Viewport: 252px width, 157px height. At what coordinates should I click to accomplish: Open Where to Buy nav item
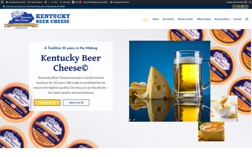tap(204, 19)
